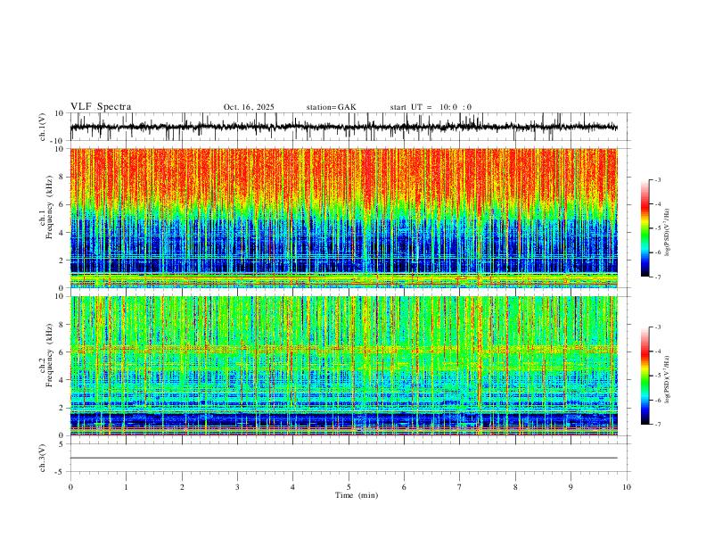706x546 pixels.
Task: Click the "5" tick on ch.3(V) axis
Action: point(62,444)
